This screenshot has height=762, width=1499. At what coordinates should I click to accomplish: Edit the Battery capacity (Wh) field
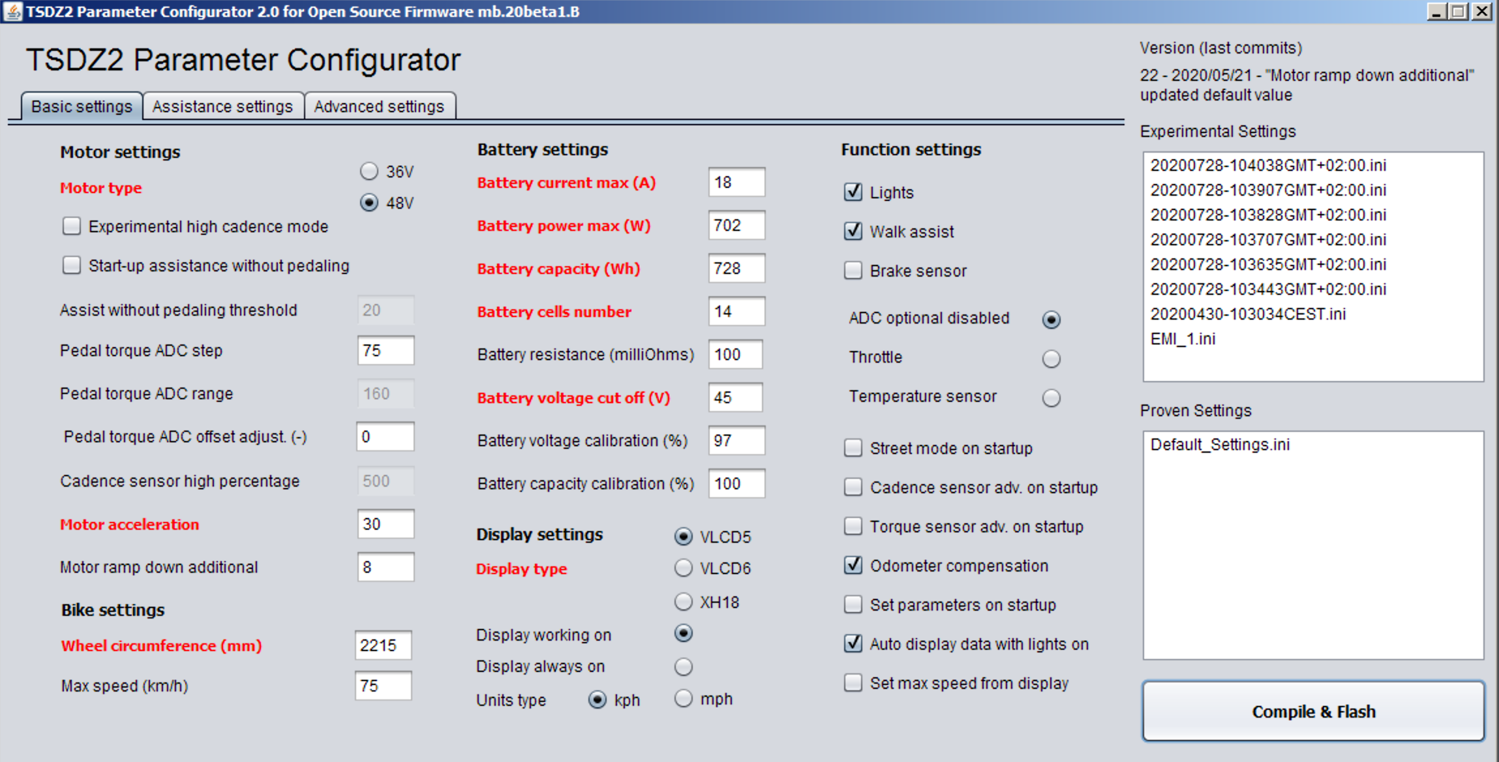coord(736,268)
